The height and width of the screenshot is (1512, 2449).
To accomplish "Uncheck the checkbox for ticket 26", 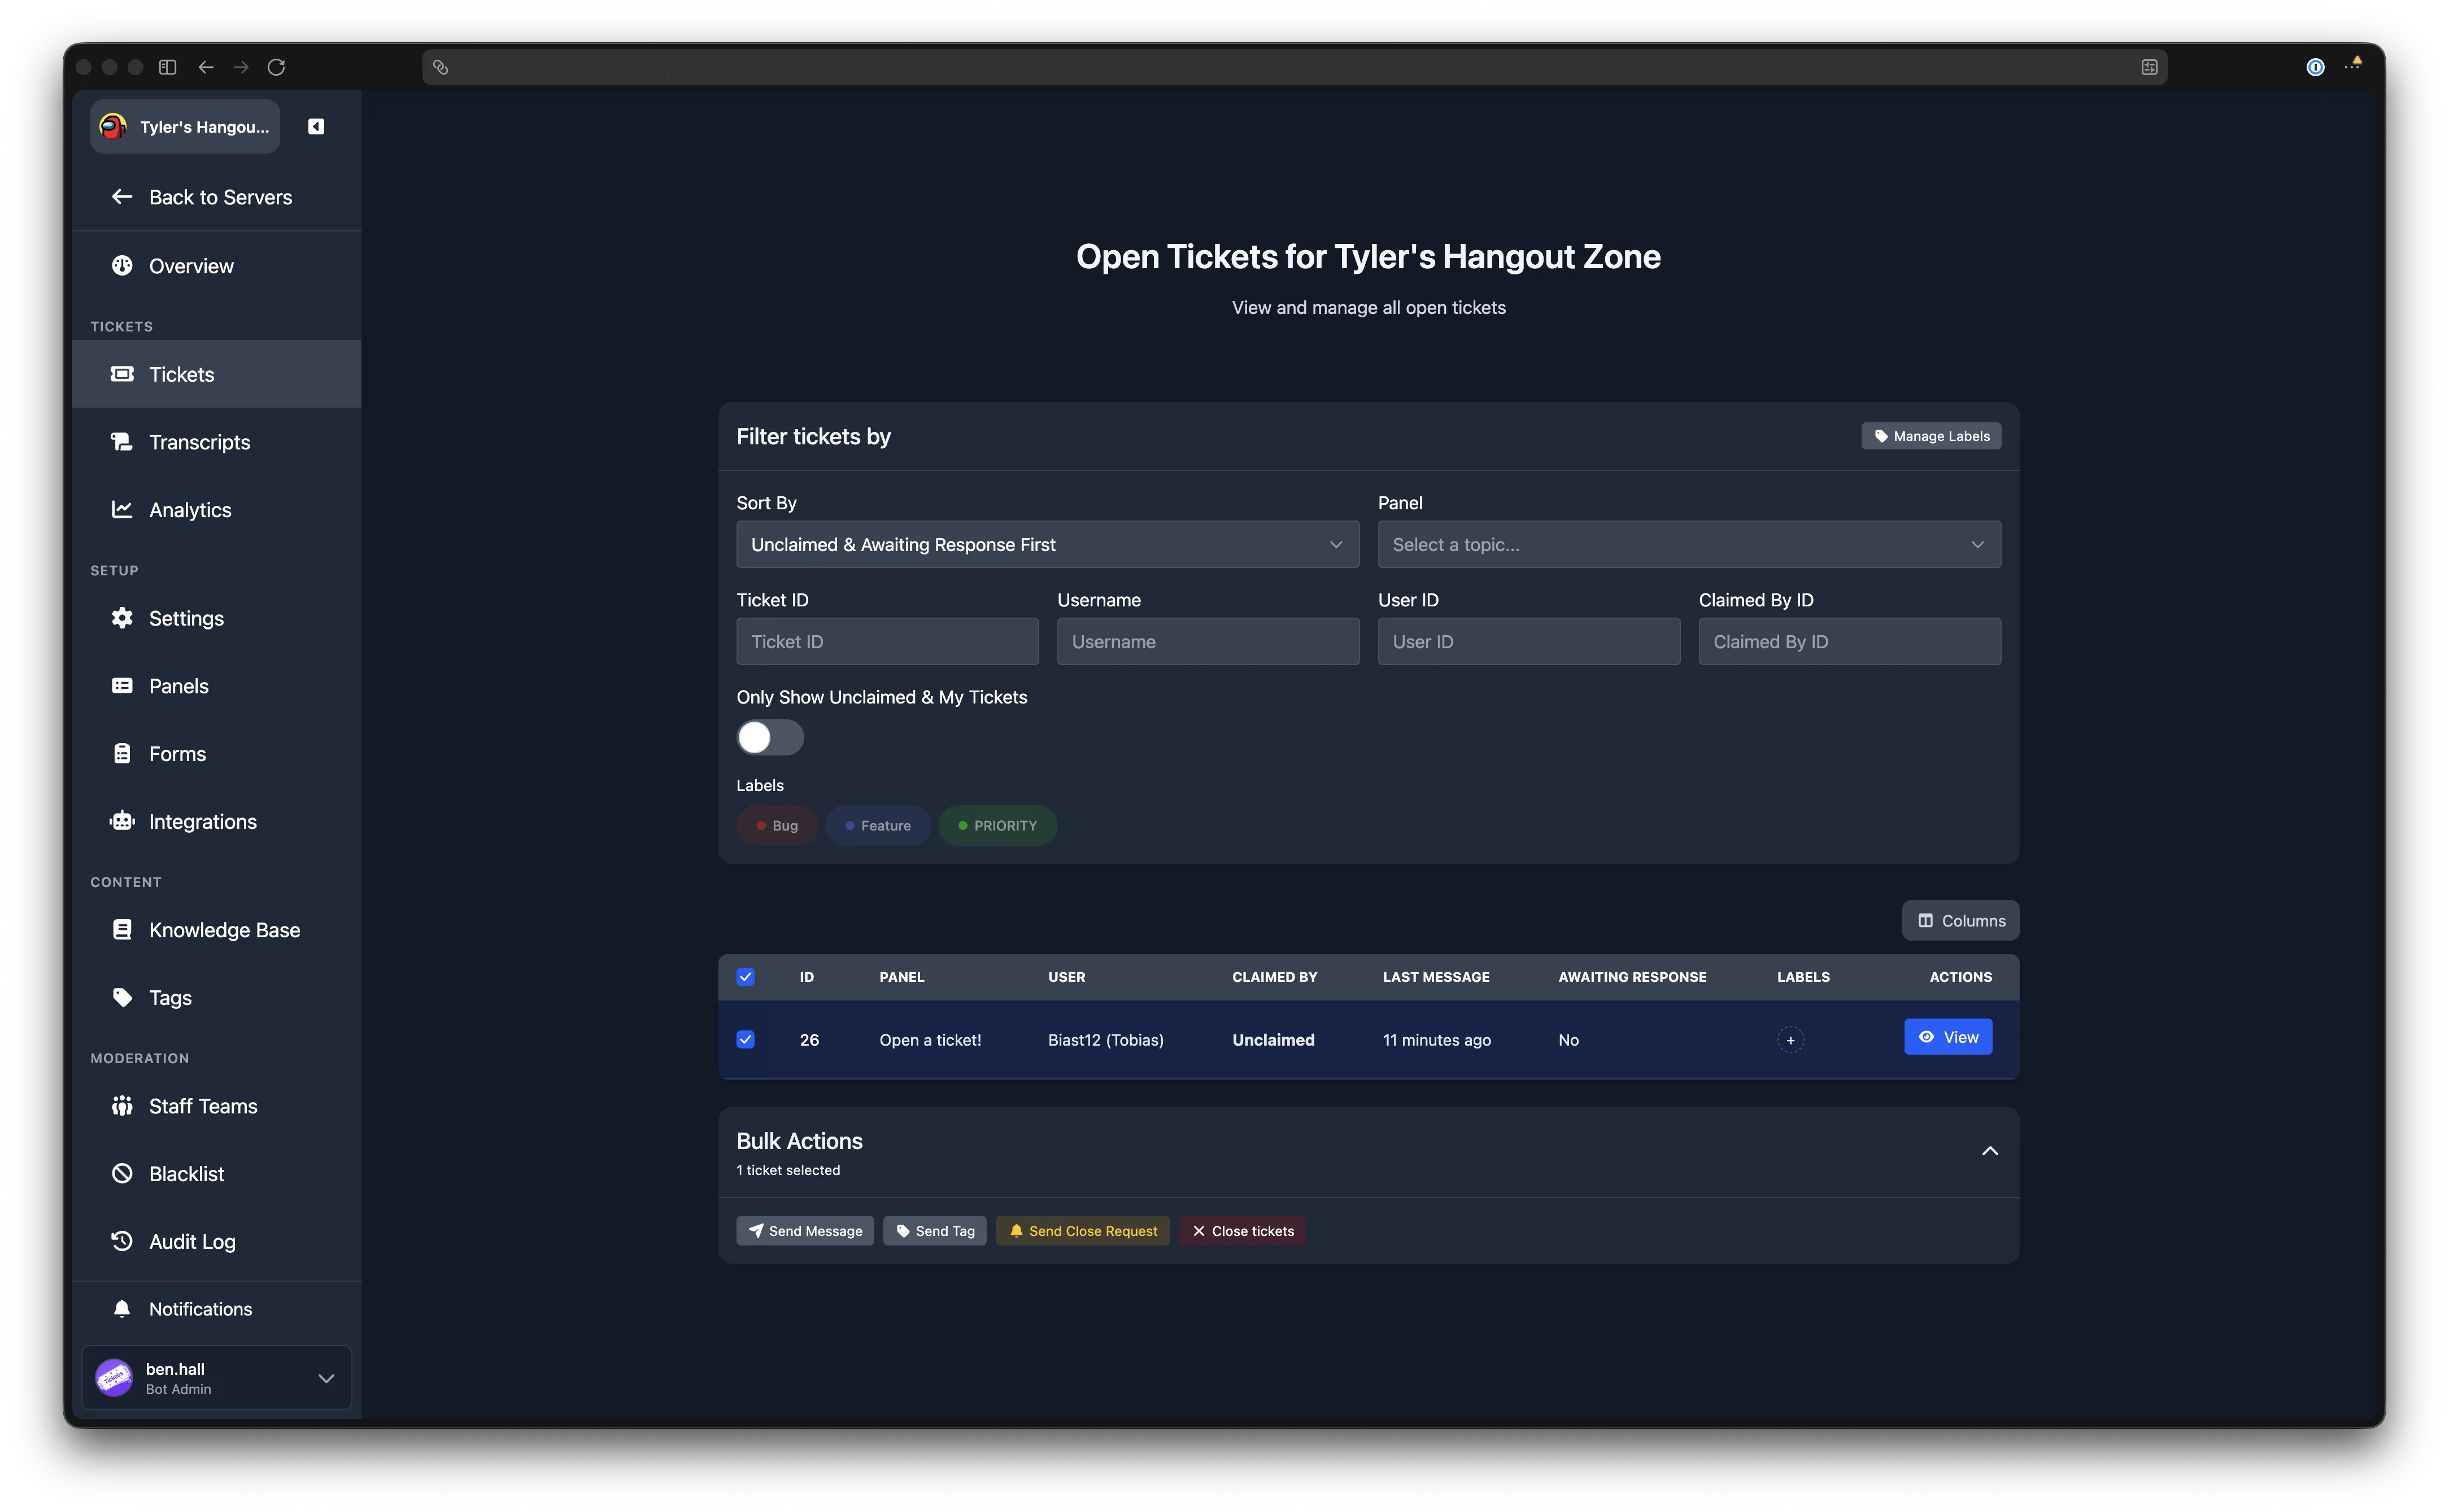I will pyautogui.click(x=746, y=1040).
